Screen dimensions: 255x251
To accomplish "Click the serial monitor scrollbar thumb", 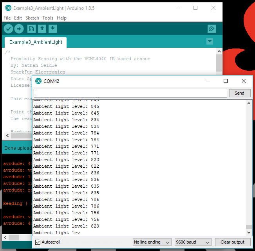I will point(249,227).
